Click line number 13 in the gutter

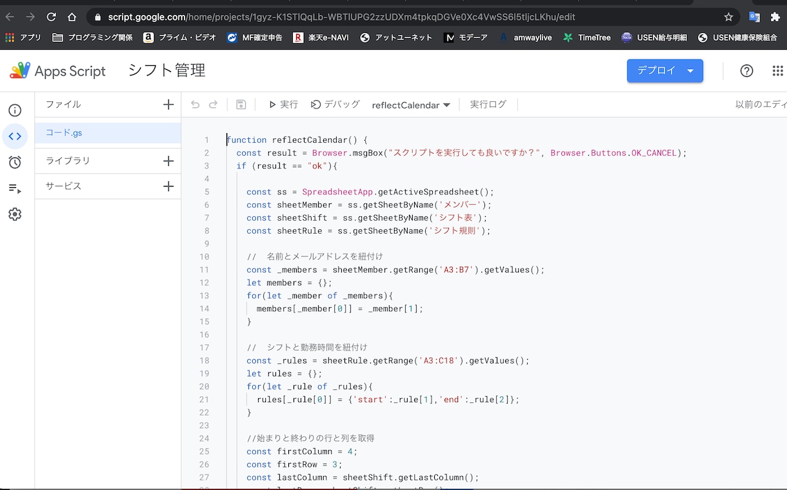[x=204, y=296]
